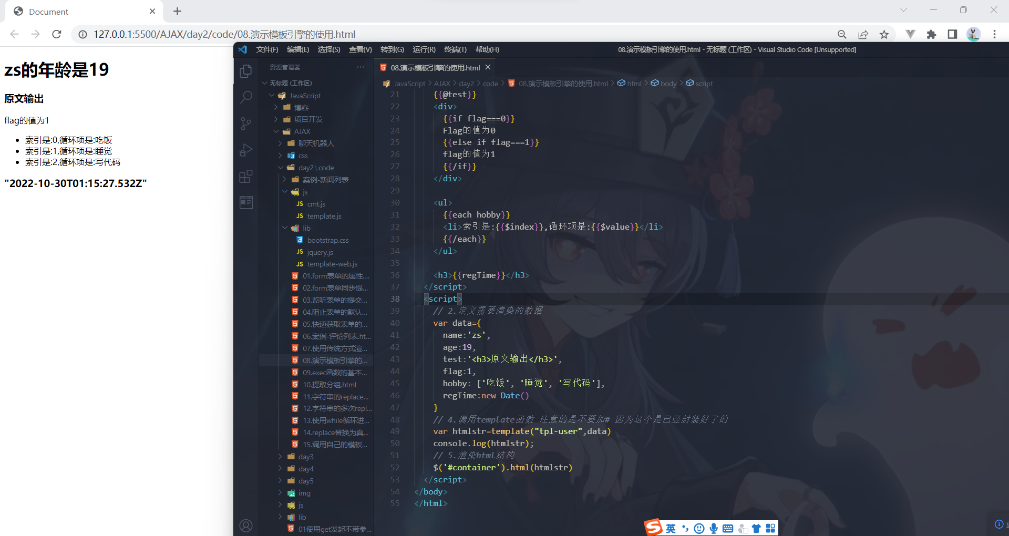1009x536 pixels.
Task: Click the Sogou input method S logo
Action: pyautogui.click(x=654, y=527)
